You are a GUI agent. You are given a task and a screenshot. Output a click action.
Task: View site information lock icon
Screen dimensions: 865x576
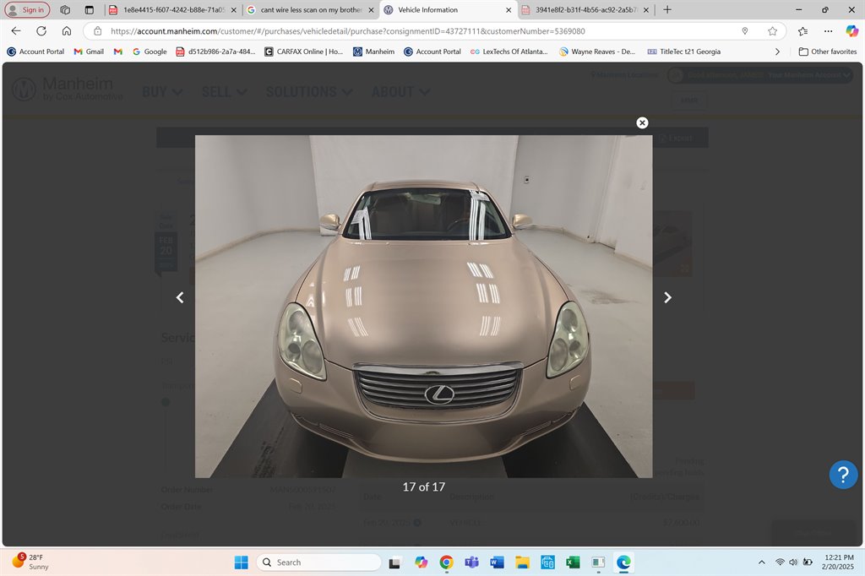pos(97,31)
